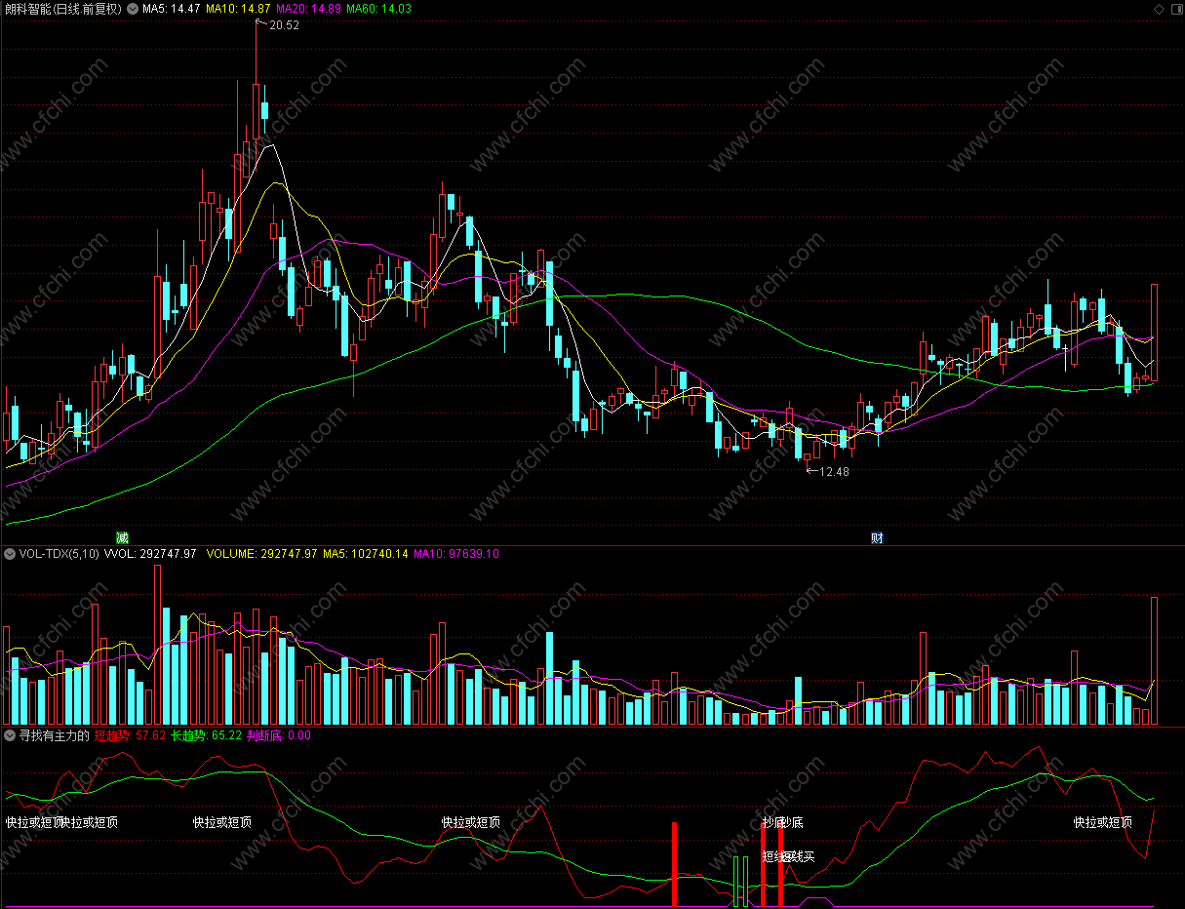Click the VVOL: 292747.97 value
1185x909 pixels.
coord(150,554)
